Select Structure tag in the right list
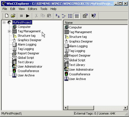 point(78,37)
